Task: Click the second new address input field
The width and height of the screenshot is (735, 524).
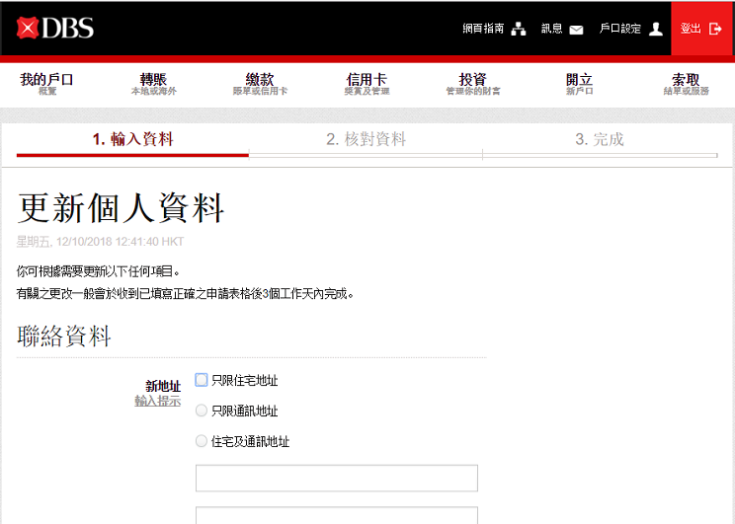Action: [x=336, y=515]
